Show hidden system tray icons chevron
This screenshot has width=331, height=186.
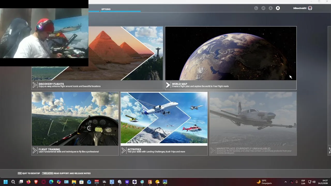pyautogui.click(x=285, y=182)
